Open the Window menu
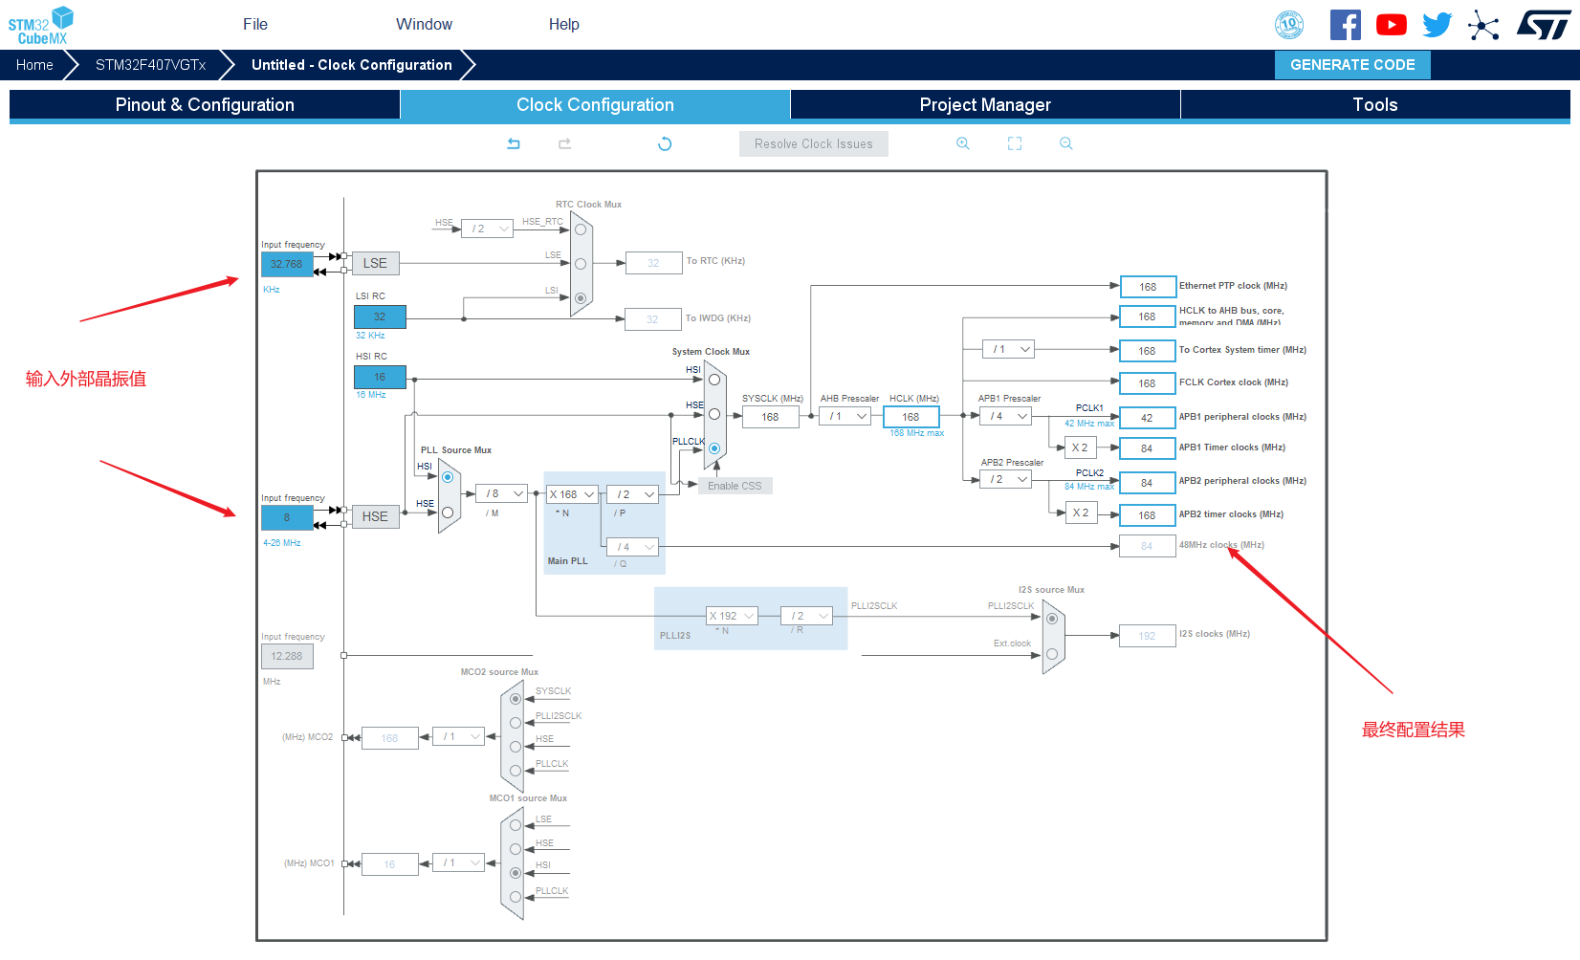 (x=425, y=25)
